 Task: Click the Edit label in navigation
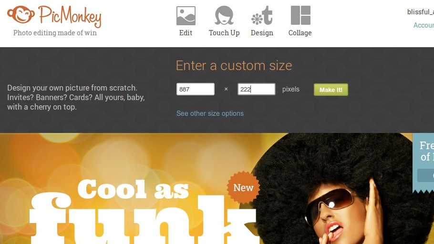[186, 33]
